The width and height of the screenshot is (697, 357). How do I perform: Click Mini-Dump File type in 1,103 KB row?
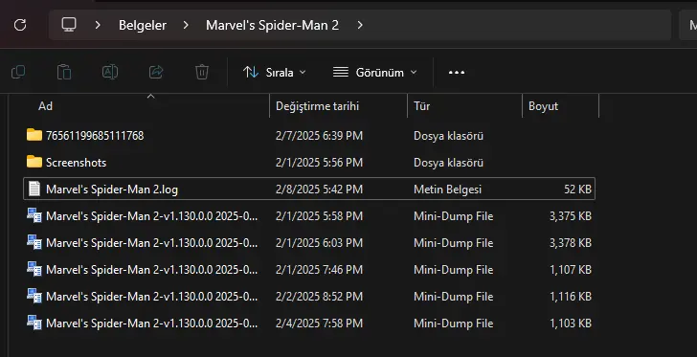click(x=454, y=324)
